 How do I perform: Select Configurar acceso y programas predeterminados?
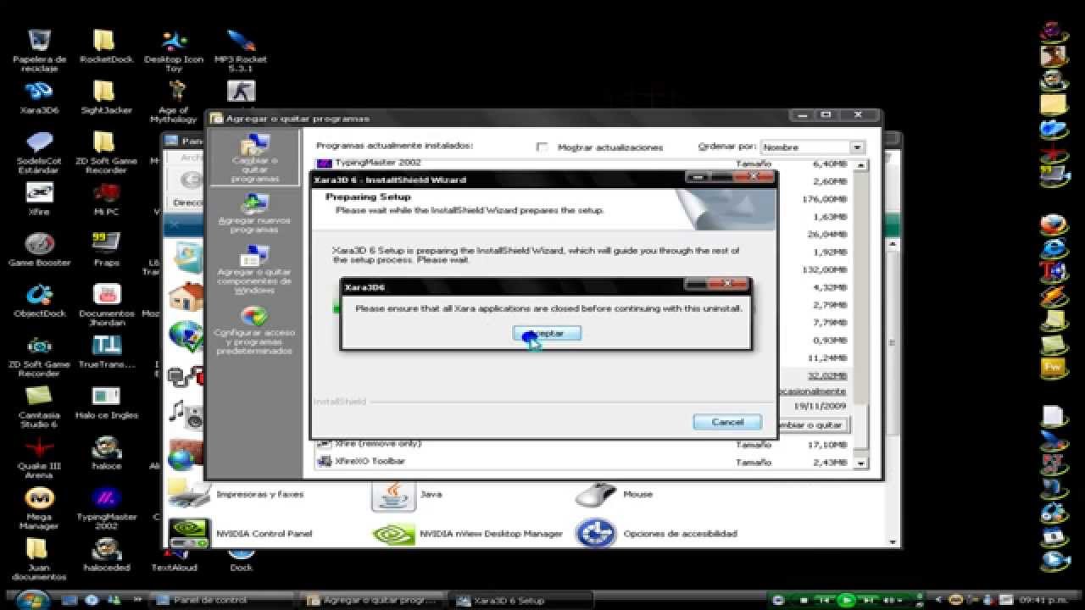254,329
